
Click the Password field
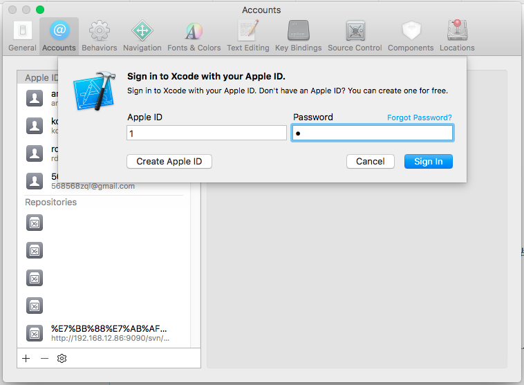(373, 133)
